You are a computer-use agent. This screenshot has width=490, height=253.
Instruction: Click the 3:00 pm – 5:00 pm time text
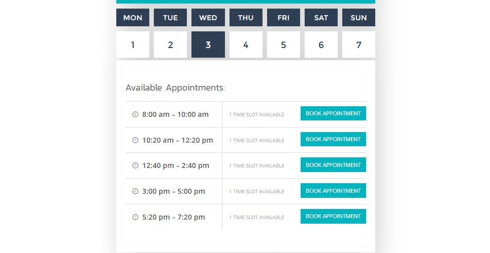[174, 191]
